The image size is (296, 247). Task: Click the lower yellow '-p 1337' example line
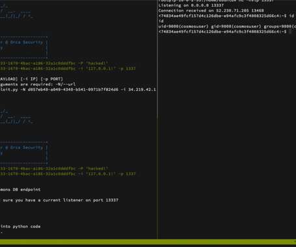(68, 174)
